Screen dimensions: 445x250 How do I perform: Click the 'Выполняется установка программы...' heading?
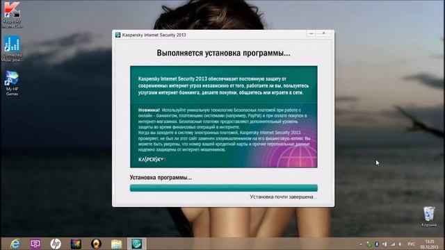point(224,53)
